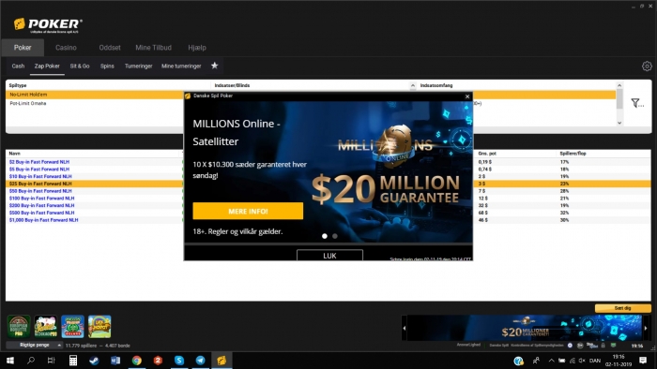Click the LUK button to close popup
This screenshot has width=657, height=369.
[x=329, y=256]
